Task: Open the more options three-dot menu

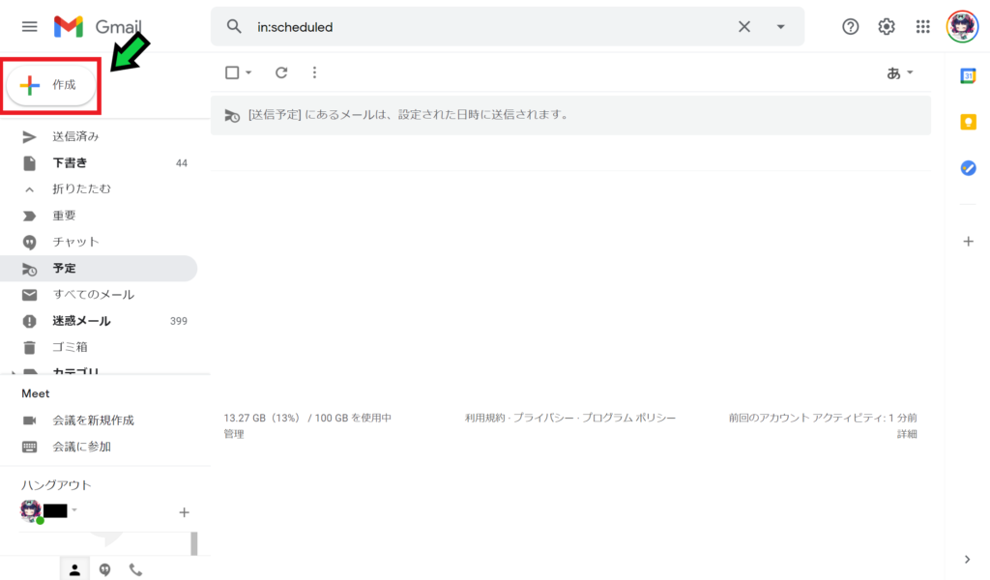Action: [314, 72]
